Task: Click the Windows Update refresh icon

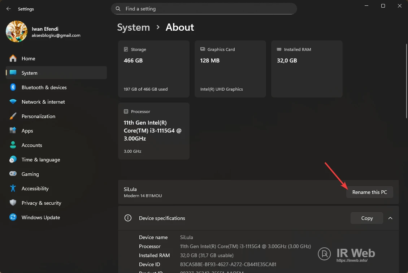Action: click(x=13, y=217)
